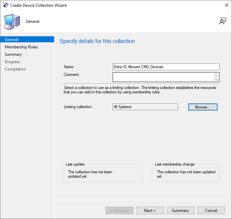Select the General step in the sidebar
Image resolution: width=232 pixels, height=219 pixels.
pos(11,40)
